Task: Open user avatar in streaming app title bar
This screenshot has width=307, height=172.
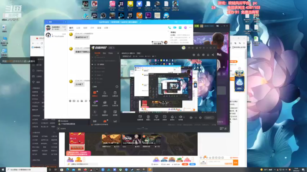Action: point(183,48)
